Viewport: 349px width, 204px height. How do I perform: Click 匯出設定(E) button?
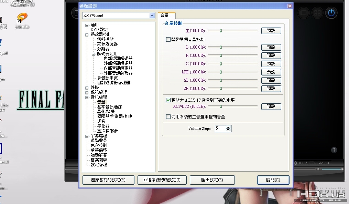coord(212,180)
